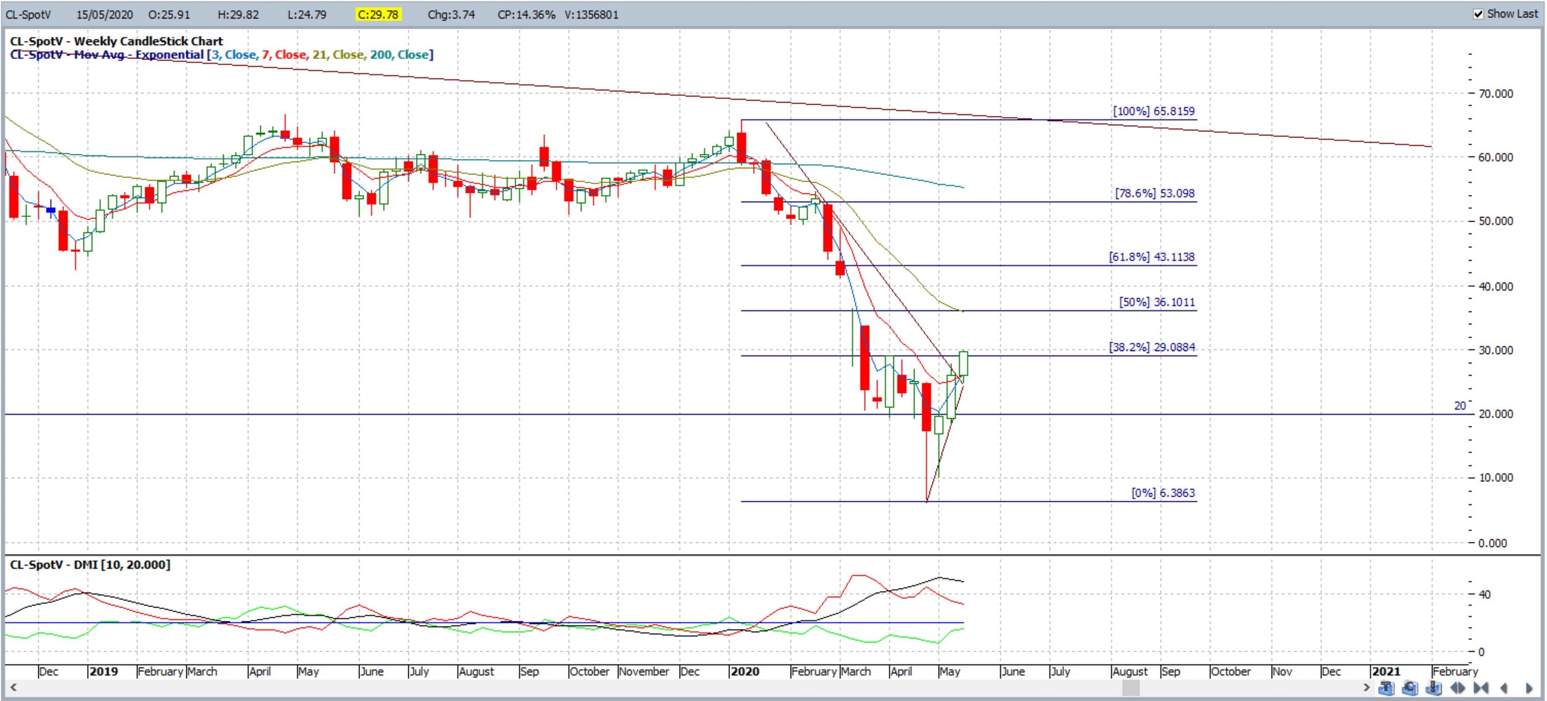Click the latest green candlestick in May 2020

click(963, 363)
